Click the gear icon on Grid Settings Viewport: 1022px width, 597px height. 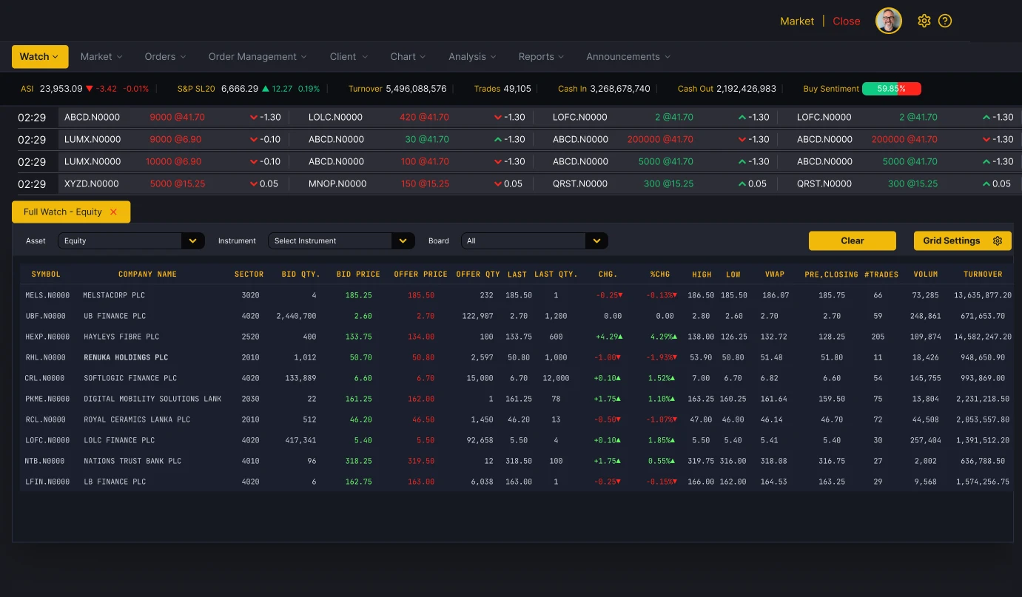(998, 240)
